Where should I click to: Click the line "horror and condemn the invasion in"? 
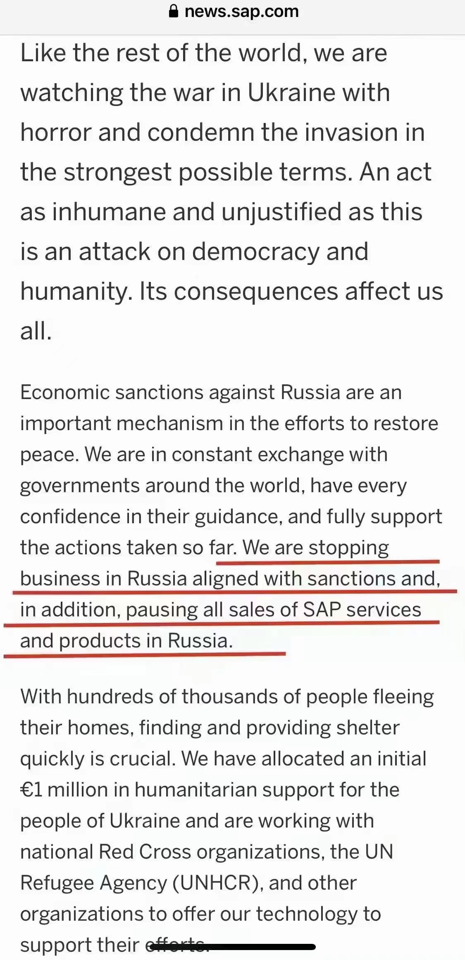tap(222, 132)
